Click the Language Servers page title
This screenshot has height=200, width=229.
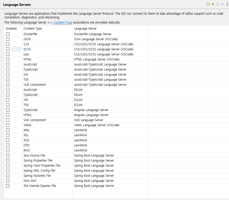[x=17, y=5]
